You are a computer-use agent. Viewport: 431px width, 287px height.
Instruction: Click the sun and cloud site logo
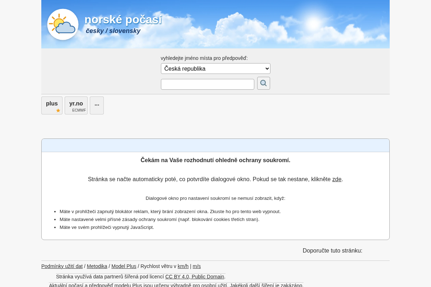click(x=63, y=24)
